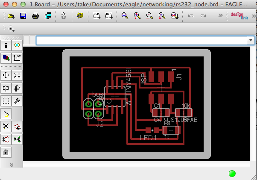Viewport: 257px width, 180px height.
Task: Run a script with the SCR icon
Action: pyautogui.click(x=96, y=16)
